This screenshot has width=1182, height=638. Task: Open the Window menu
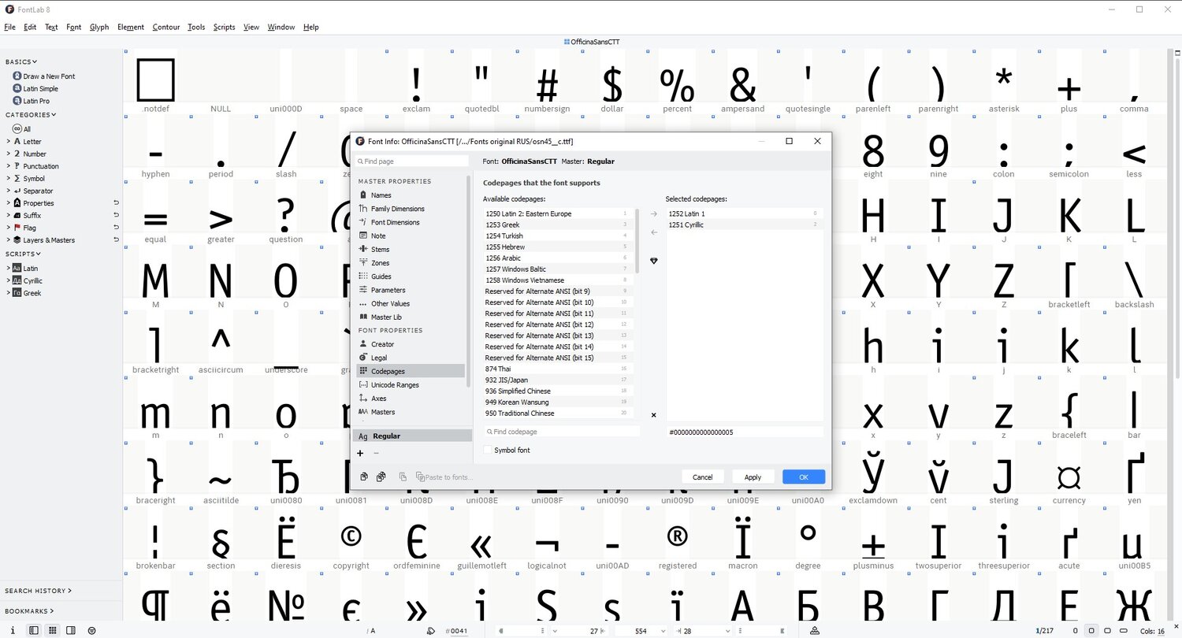[x=281, y=27]
